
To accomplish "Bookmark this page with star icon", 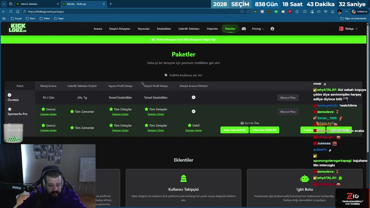I will pos(248,12).
